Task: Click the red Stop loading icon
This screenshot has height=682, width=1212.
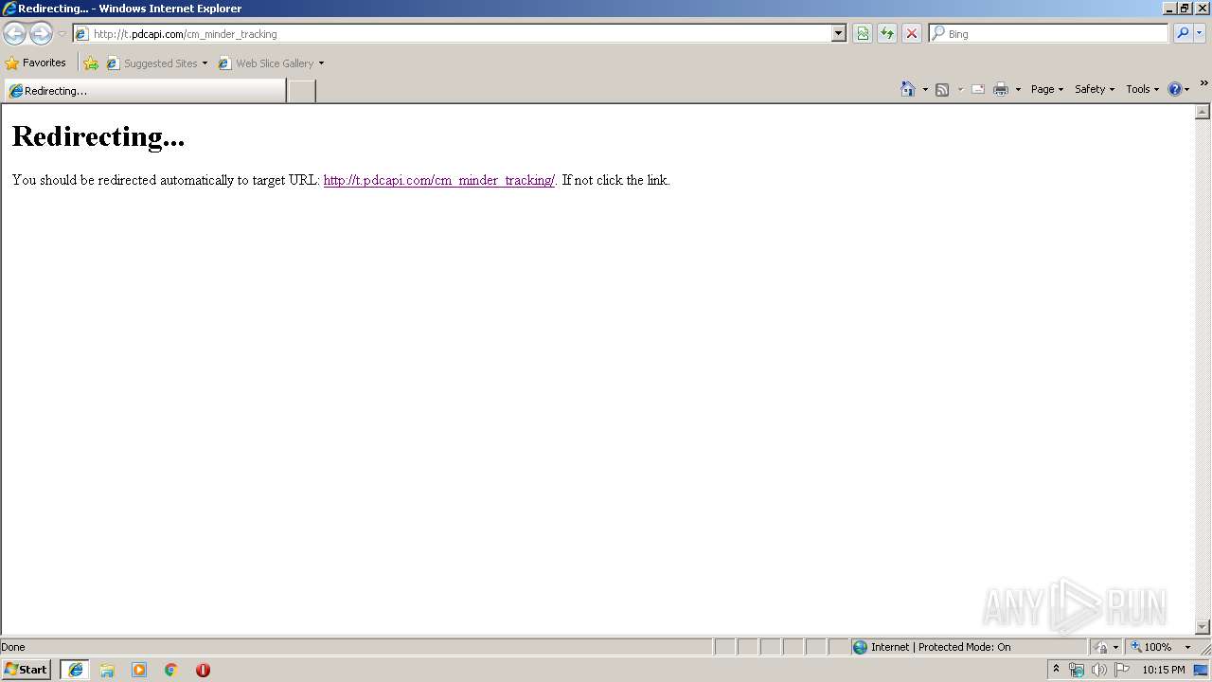Action: 912,33
